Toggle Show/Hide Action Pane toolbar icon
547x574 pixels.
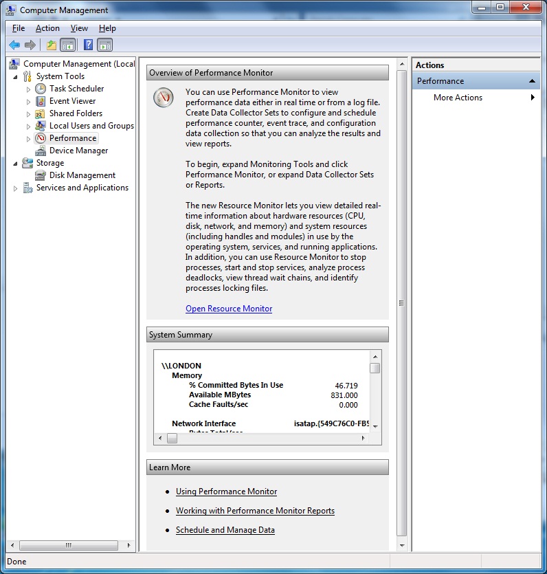click(105, 45)
